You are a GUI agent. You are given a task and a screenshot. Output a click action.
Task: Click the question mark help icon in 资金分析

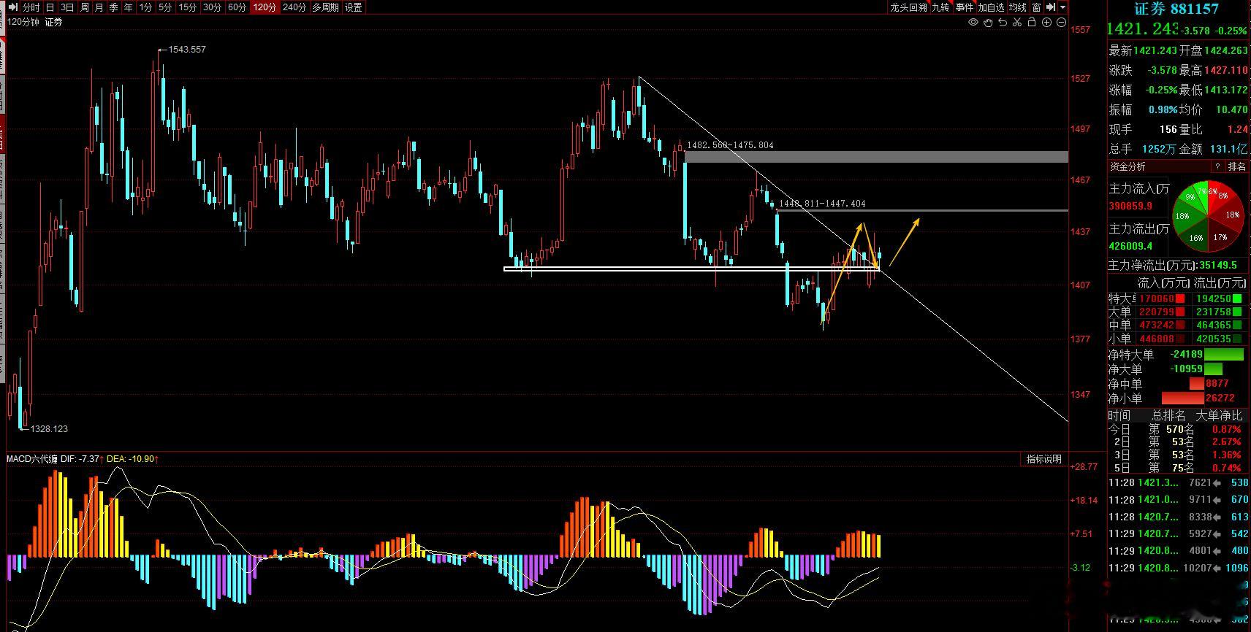(x=1217, y=166)
